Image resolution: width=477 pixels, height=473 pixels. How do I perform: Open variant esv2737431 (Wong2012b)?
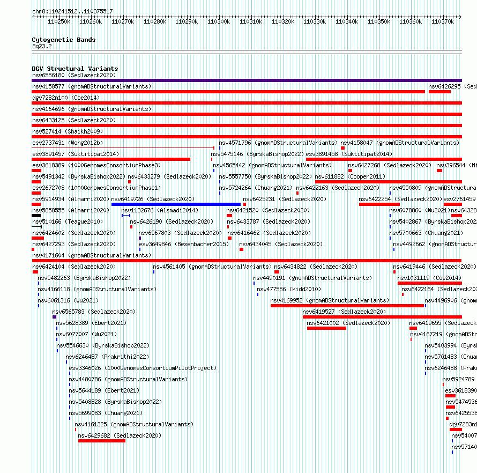[x=68, y=143]
